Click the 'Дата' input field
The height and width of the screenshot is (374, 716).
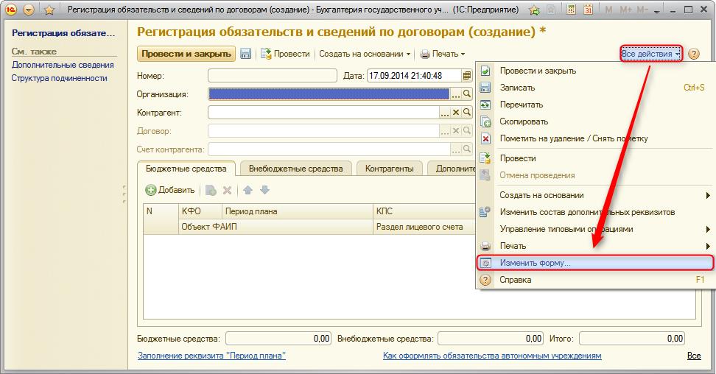(414, 76)
